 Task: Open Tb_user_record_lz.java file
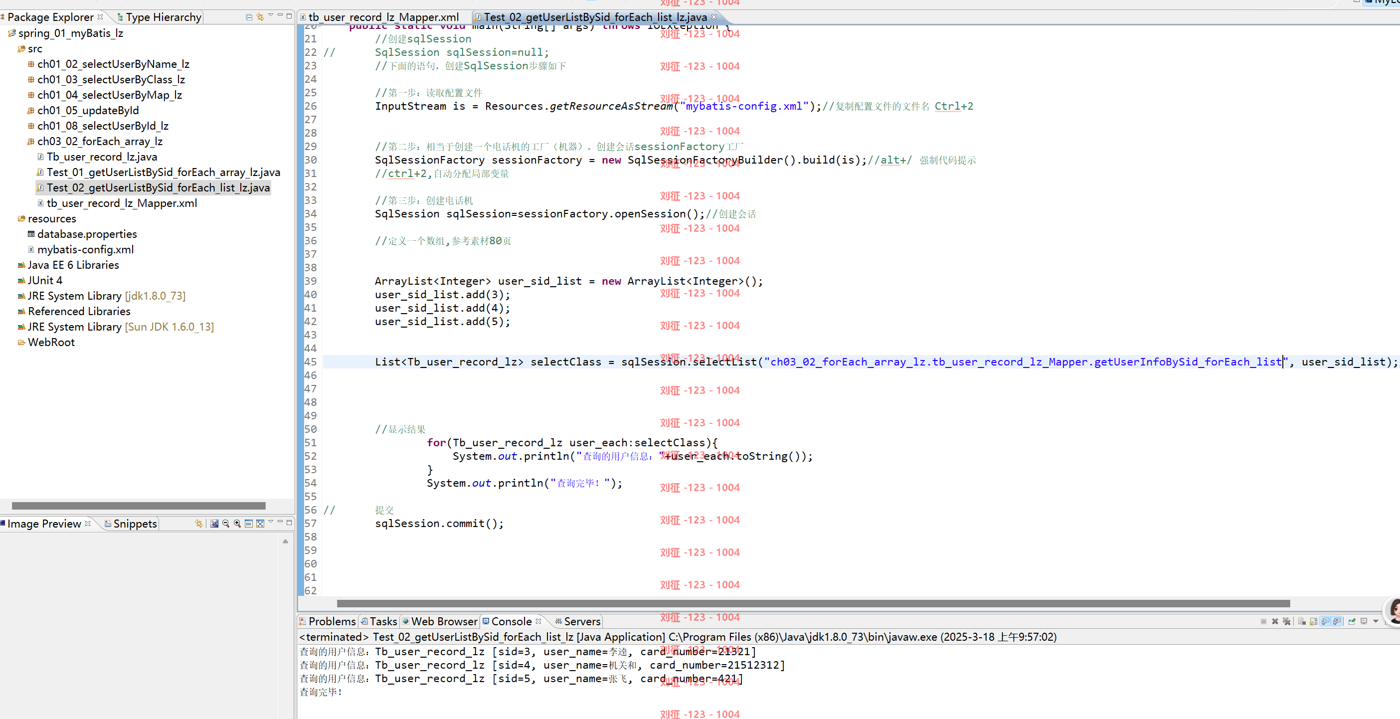click(x=97, y=157)
